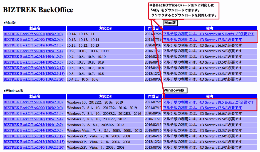Download Mac BackOffice2013 (1206r3.2.17)
Viewport: 260px width, 152px height.
point(34,68)
